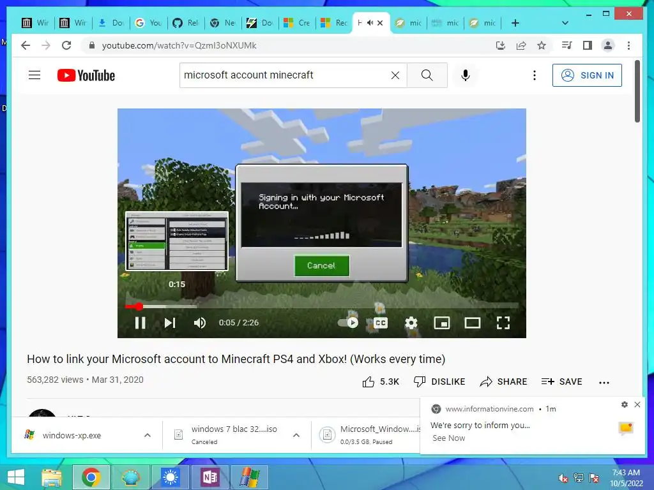Open YouTube hamburger guide menu
The width and height of the screenshot is (654, 490).
(34, 75)
